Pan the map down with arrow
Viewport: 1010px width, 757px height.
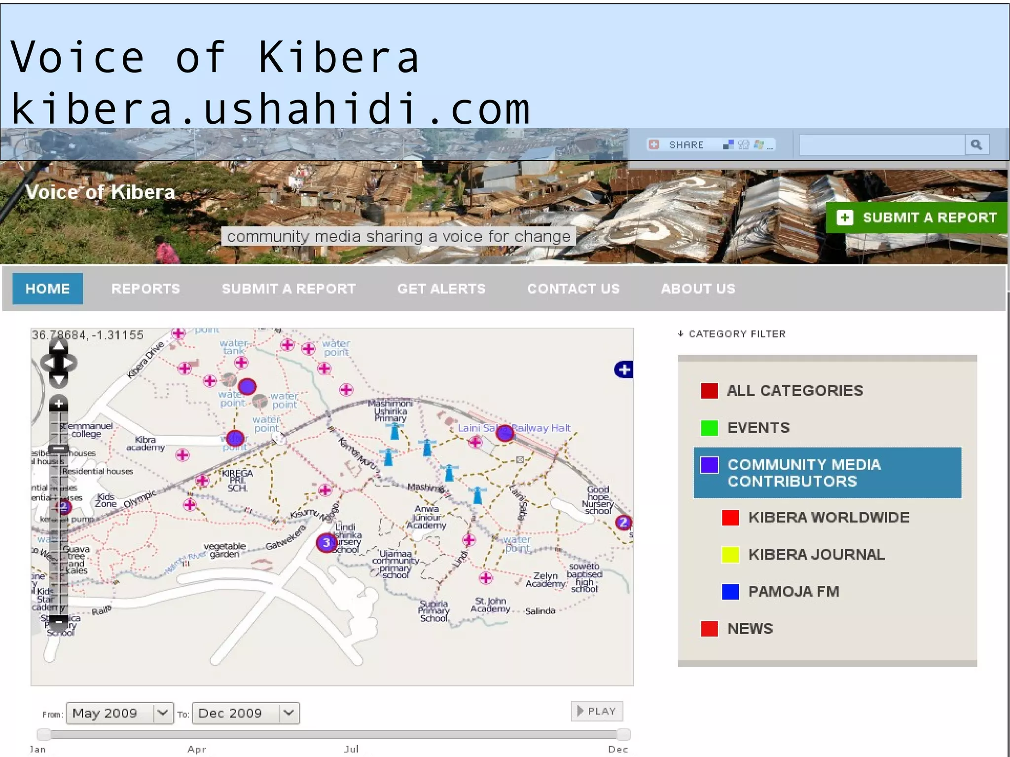click(59, 379)
